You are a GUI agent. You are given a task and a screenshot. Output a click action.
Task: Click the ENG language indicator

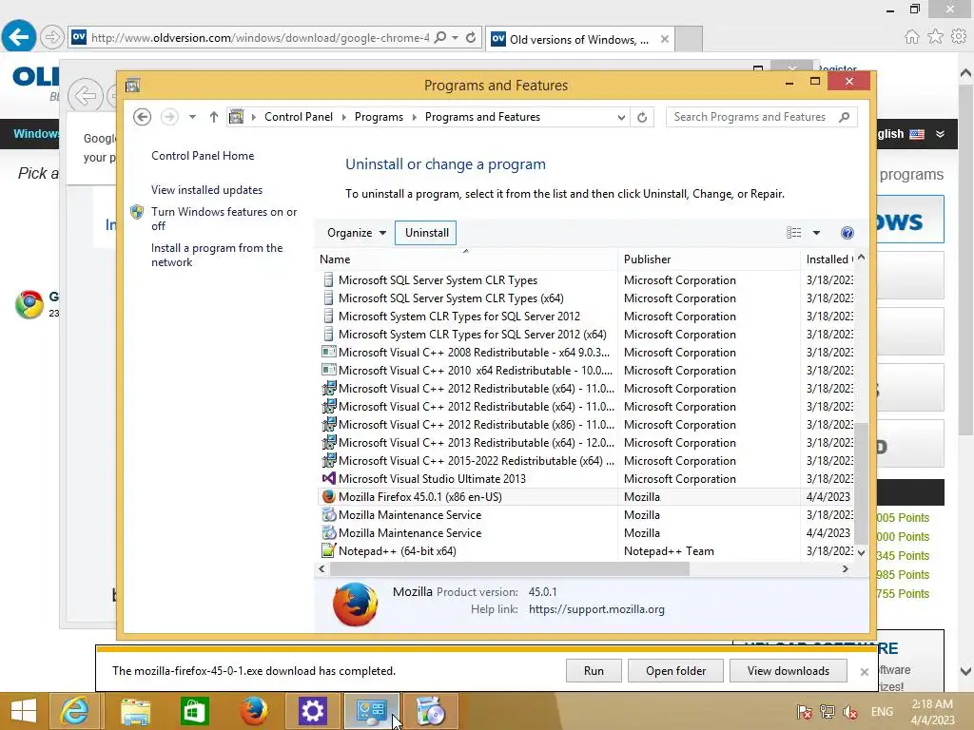point(882,711)
